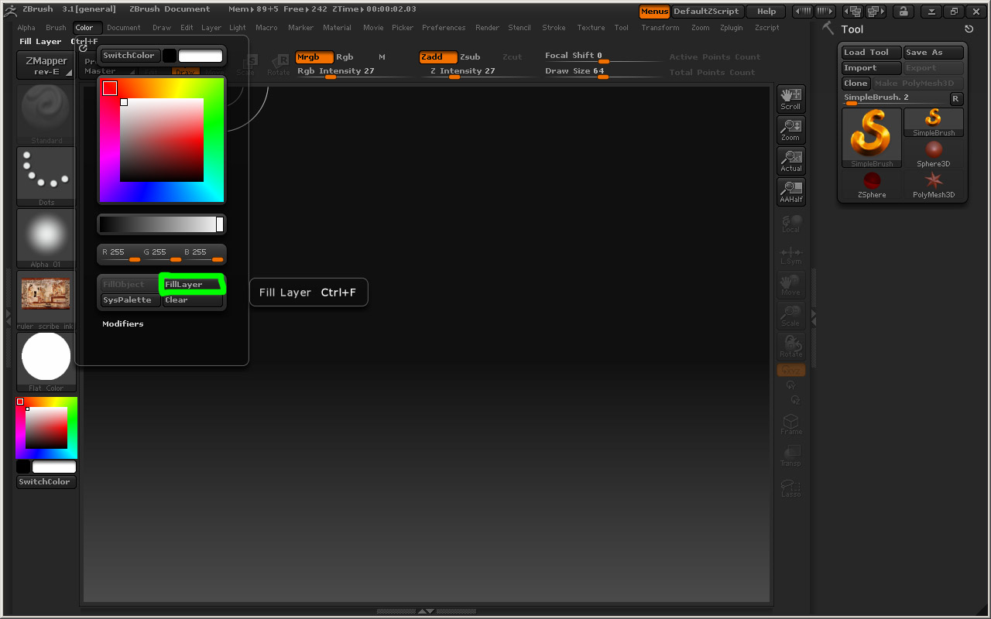This screenshot has height=619, width=991.
Task: Click the Load Tool button
Action: coord(872,53)
